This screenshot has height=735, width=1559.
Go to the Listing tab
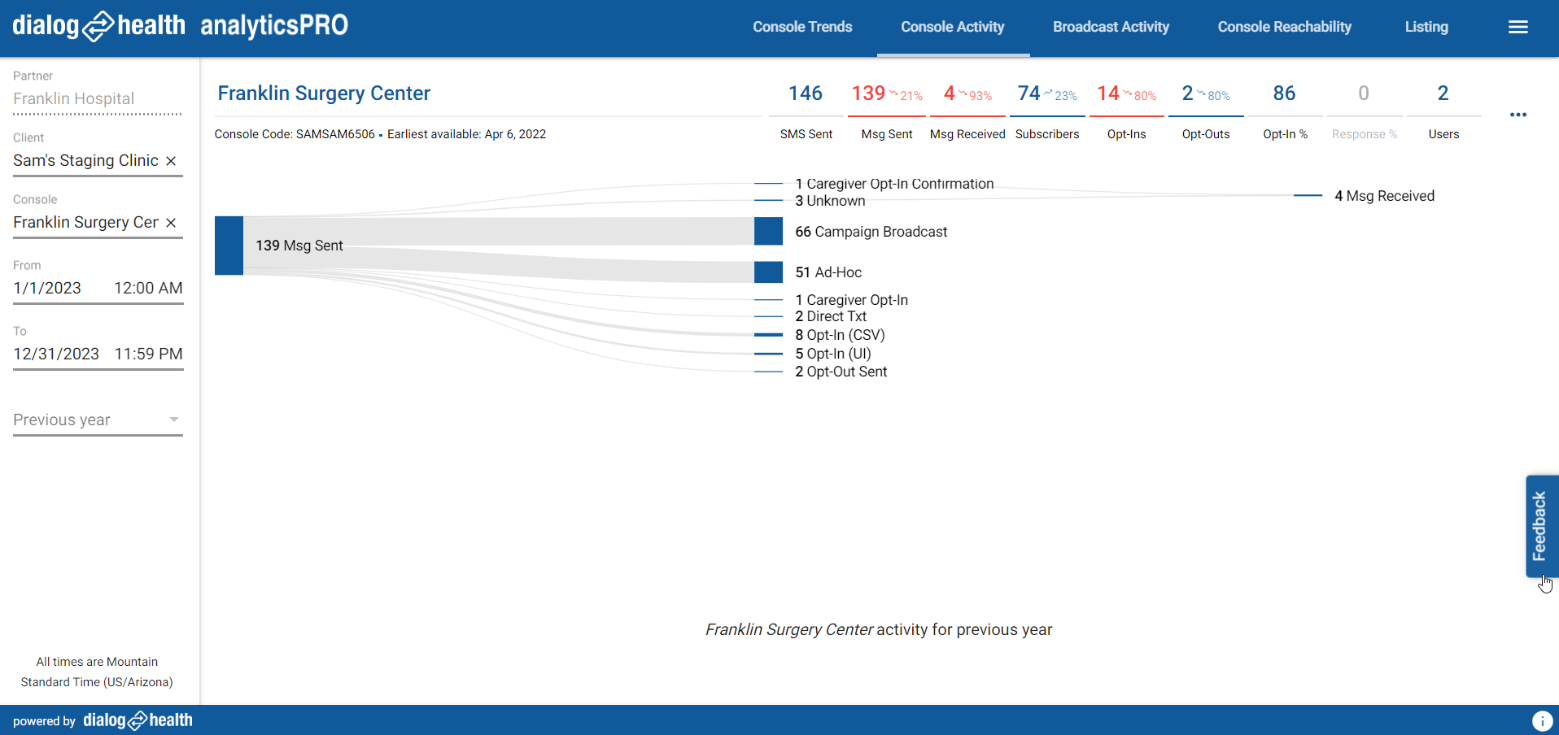coord(1426,27)
